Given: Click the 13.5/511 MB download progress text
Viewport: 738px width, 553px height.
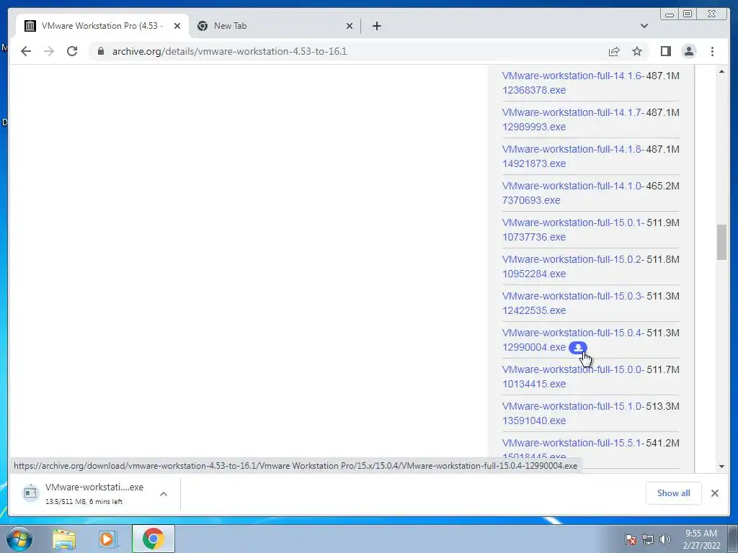Looking at the screenshot, I should click(84, 501).
